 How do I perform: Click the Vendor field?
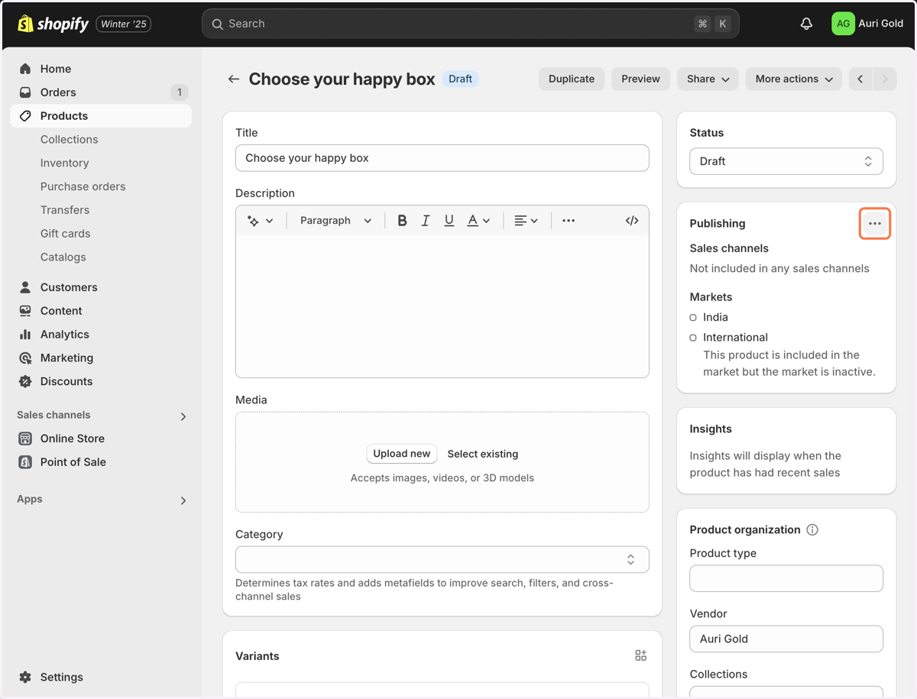coord(786,639)
